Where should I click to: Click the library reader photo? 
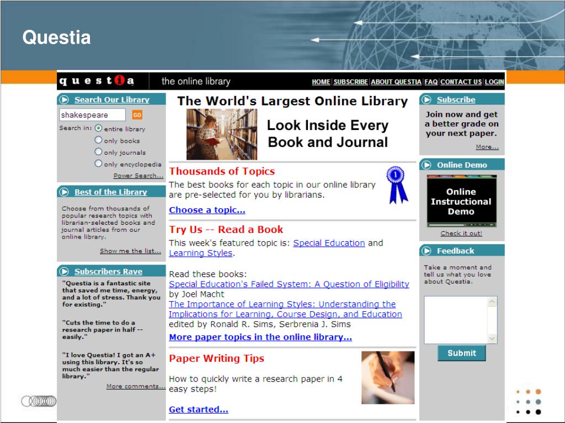click(222, 134)
